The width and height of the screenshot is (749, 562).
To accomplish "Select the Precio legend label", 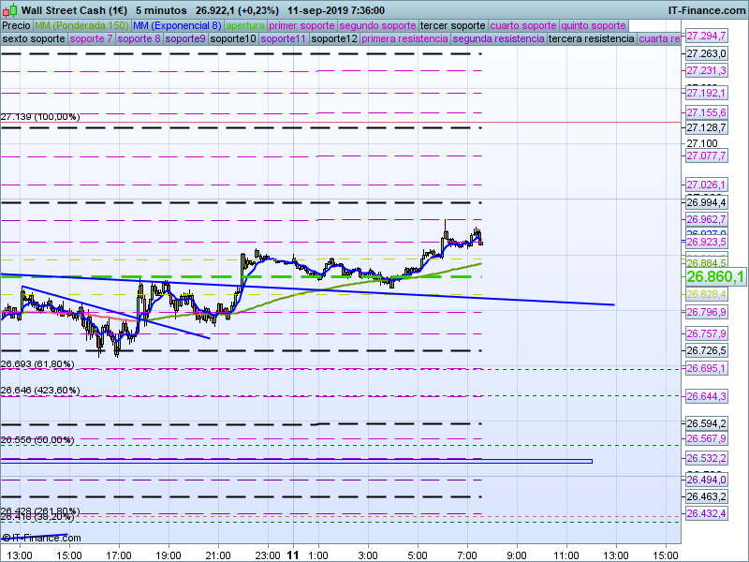I will point(16,26).
